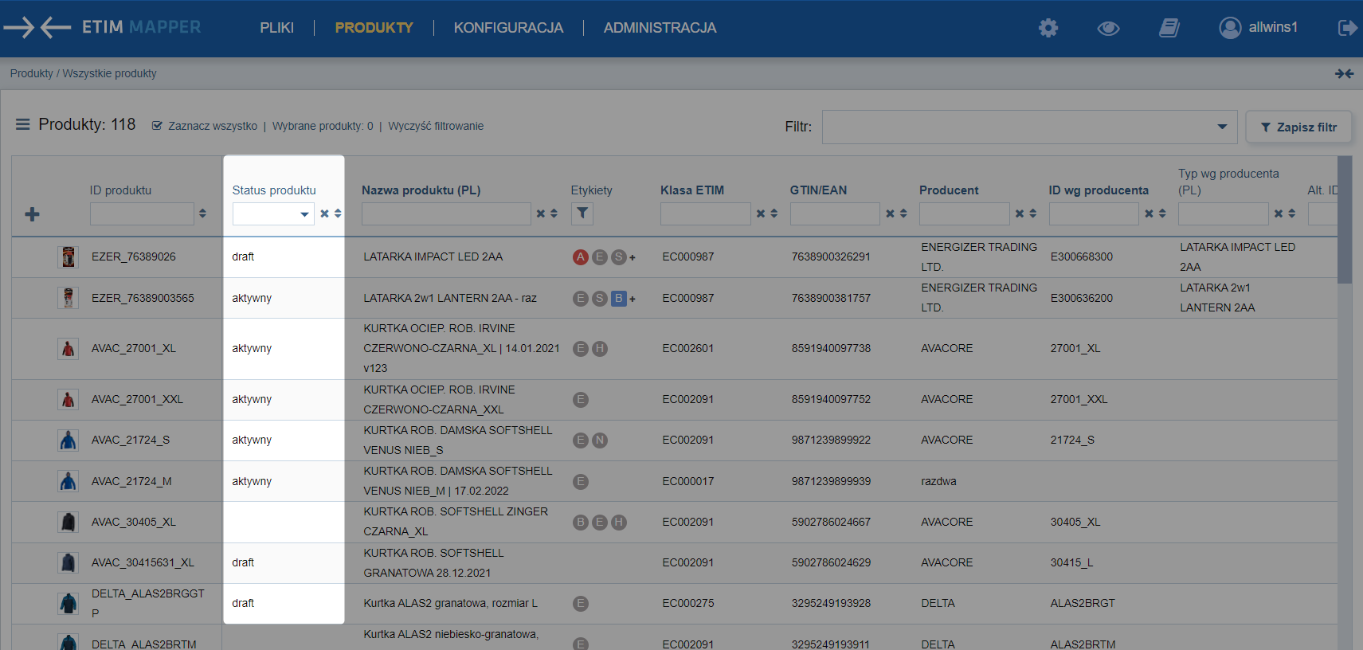
Task: Clear the Producent filter with X
Action: tap(1020, 213)
